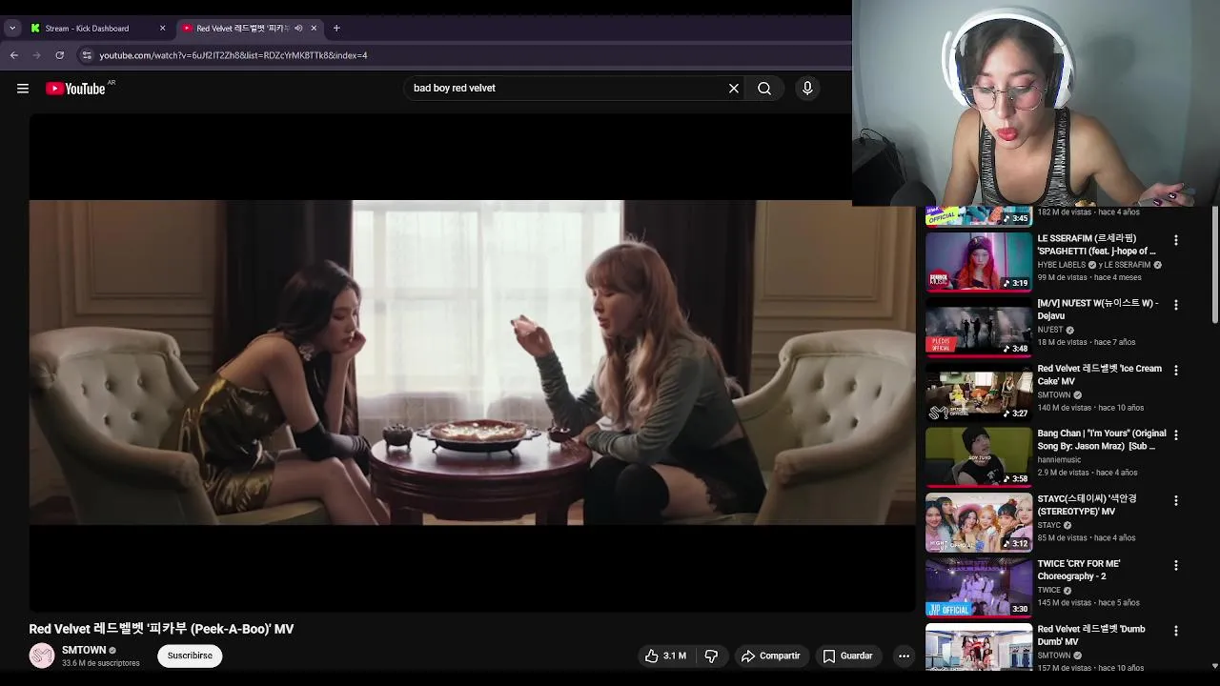This screenshot has width=1220, height=686.
Task: Open SMTOWN channel name link below video
Action: [84, 650]
